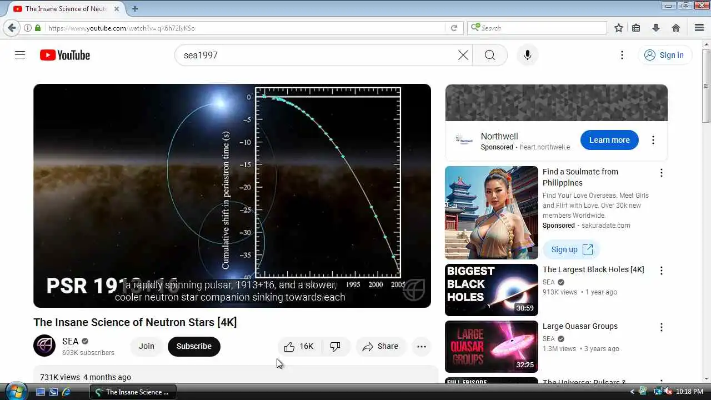
Task: Open Large Quasar Groups thumbnail
Action: [x=492, y=347]
